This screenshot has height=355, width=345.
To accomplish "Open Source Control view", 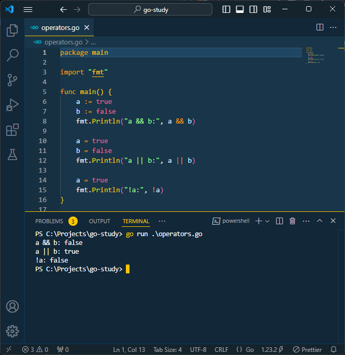I will (x=12, y=80).
